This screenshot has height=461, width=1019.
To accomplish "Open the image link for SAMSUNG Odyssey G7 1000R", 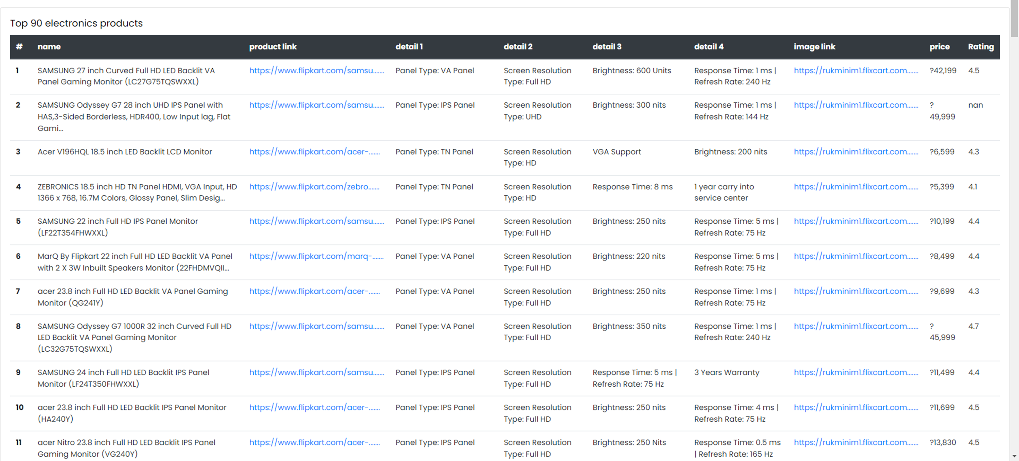I will [856, 326].
